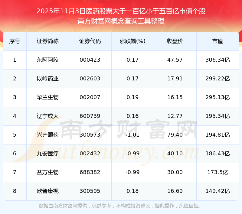Click market value 186.43亿
Screen dimensions: 242x214
point(217,154)
